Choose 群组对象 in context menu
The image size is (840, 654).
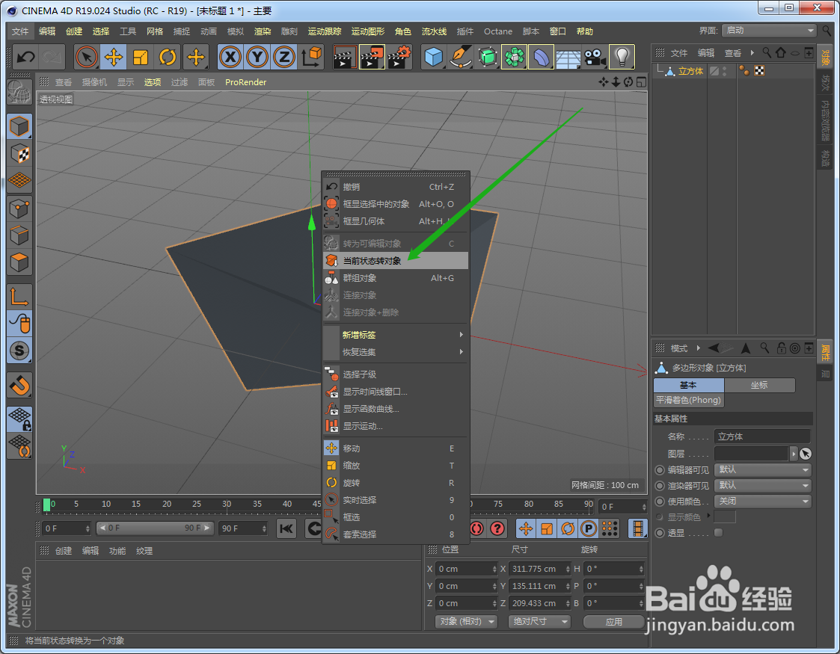(x=396, y=278)
